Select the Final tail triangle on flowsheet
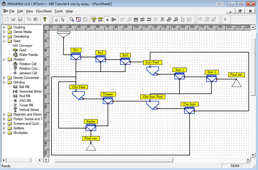Screen dimensions: 258x170 236,83
